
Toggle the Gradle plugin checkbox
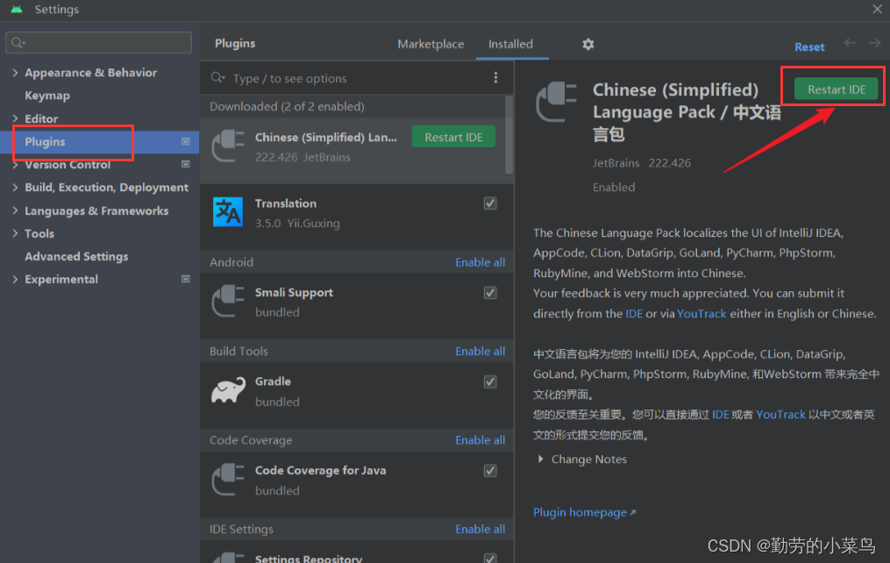tap(490, 382)
